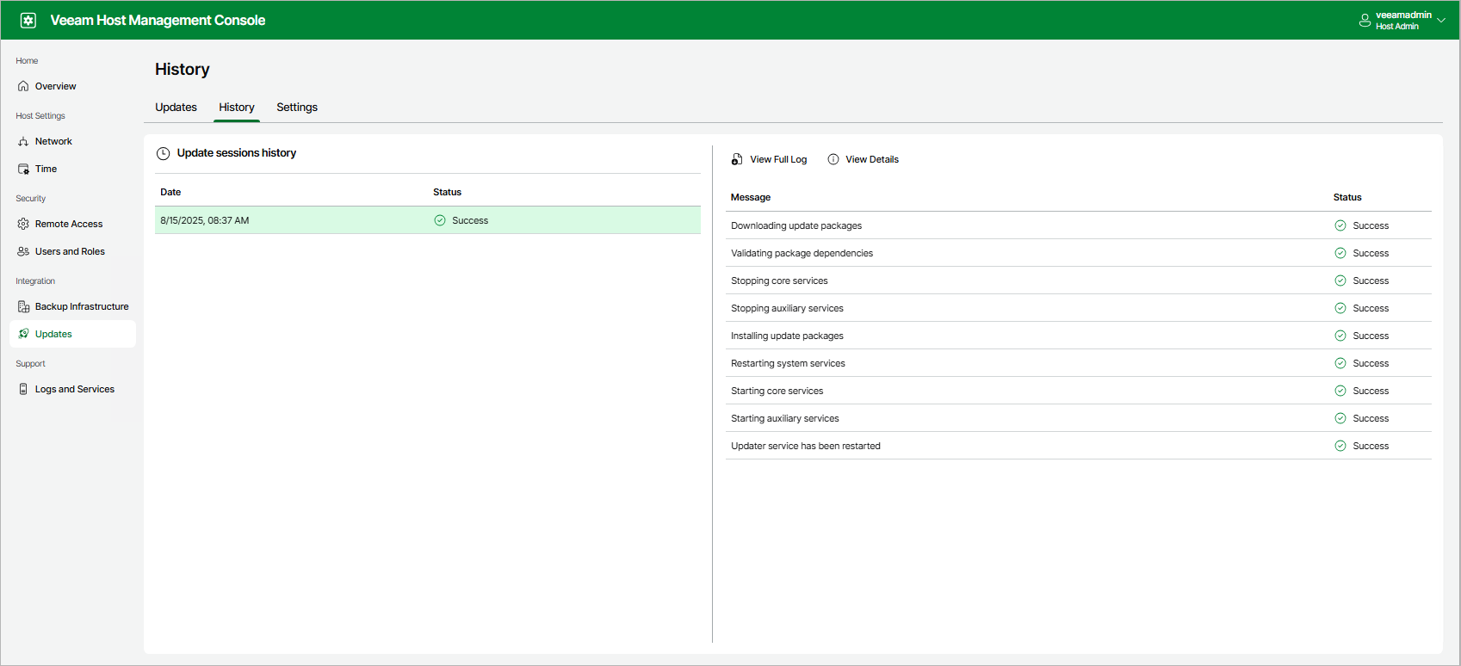1461x666 pixels.
Task: Select the Installing update packages message row
Action: click(1079, 336)
